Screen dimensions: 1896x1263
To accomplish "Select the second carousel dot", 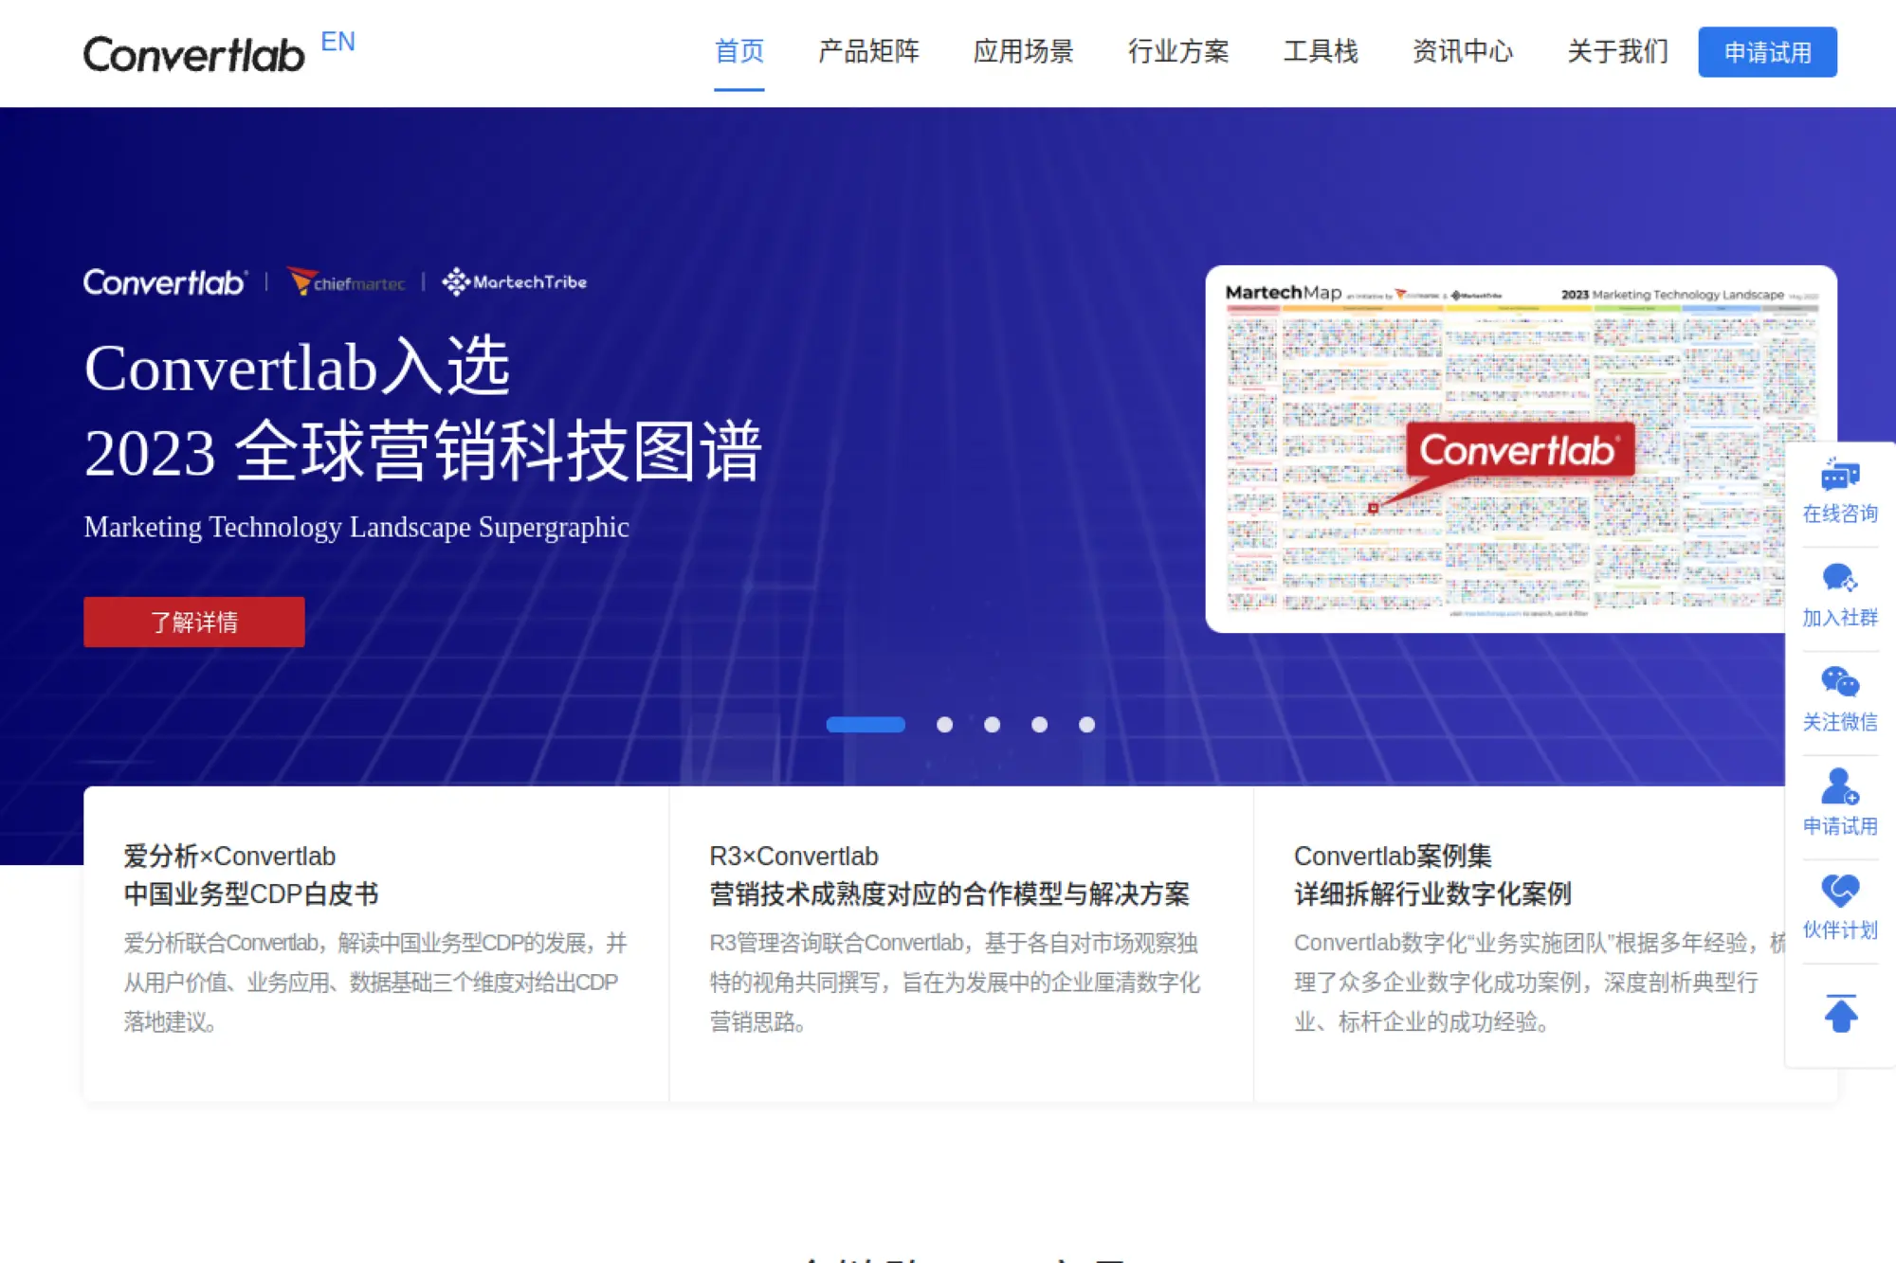I will coord(945,725).
